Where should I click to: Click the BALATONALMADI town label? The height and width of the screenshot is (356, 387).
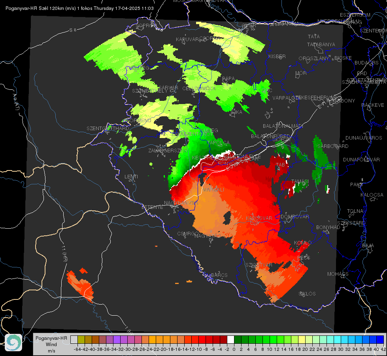(x=283, y=126)
